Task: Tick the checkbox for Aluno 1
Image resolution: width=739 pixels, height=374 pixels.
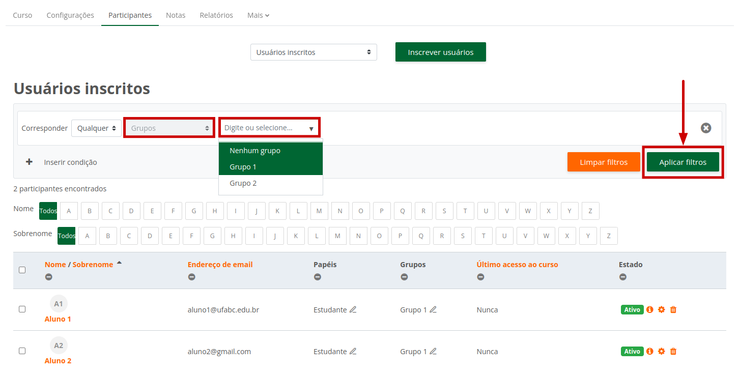Action: coord(22,309)
